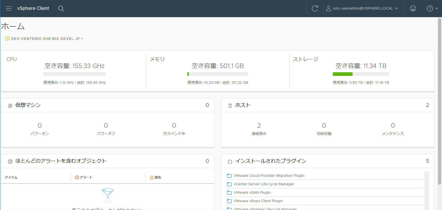Select vCenter Server Life-cycle Manager text
Image resolution: width=442 pixels, height=210 pixels.
[264, 184]
